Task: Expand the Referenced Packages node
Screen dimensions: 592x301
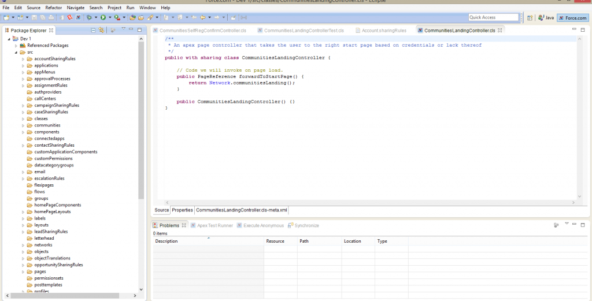Action: coord(17,45)
